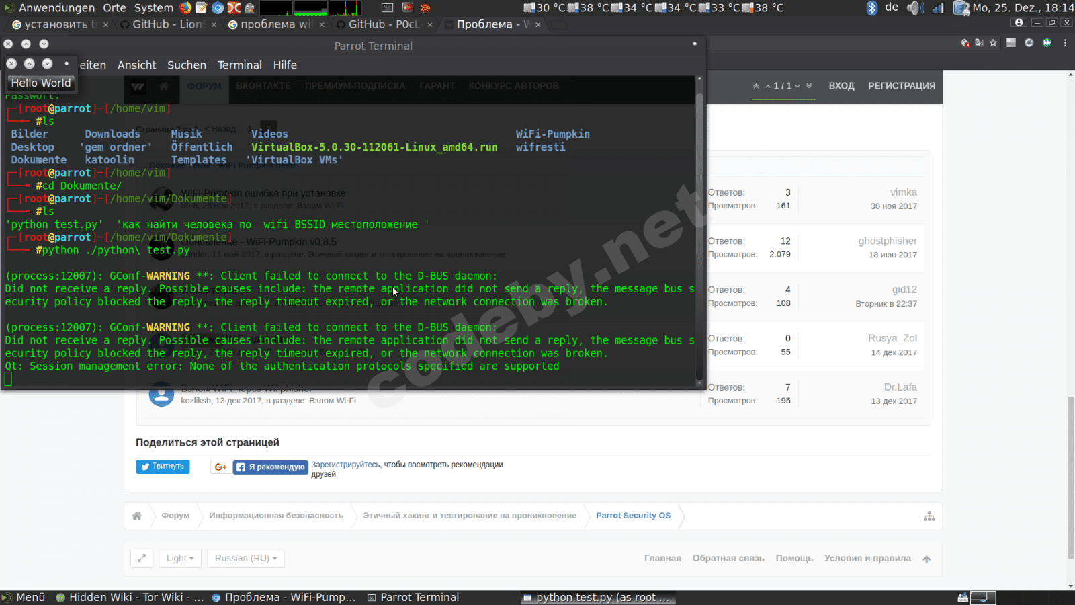The width and height of the screenshot is (1075, 605).
Task: Open the Russian (RU) language dropdown
Action: pos(246,558)
